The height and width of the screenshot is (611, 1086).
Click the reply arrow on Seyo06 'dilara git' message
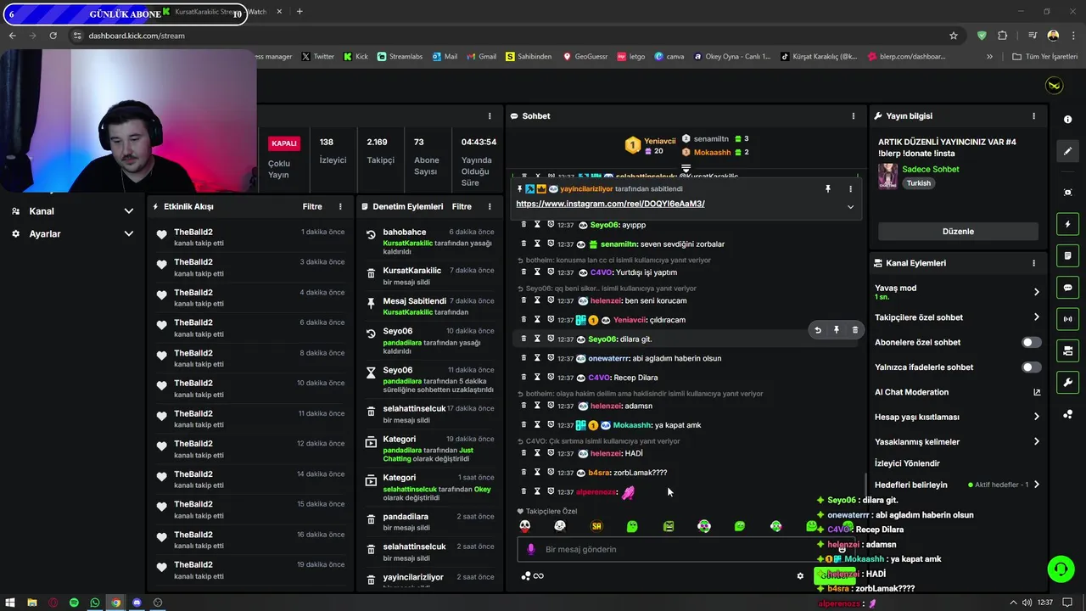817,330
